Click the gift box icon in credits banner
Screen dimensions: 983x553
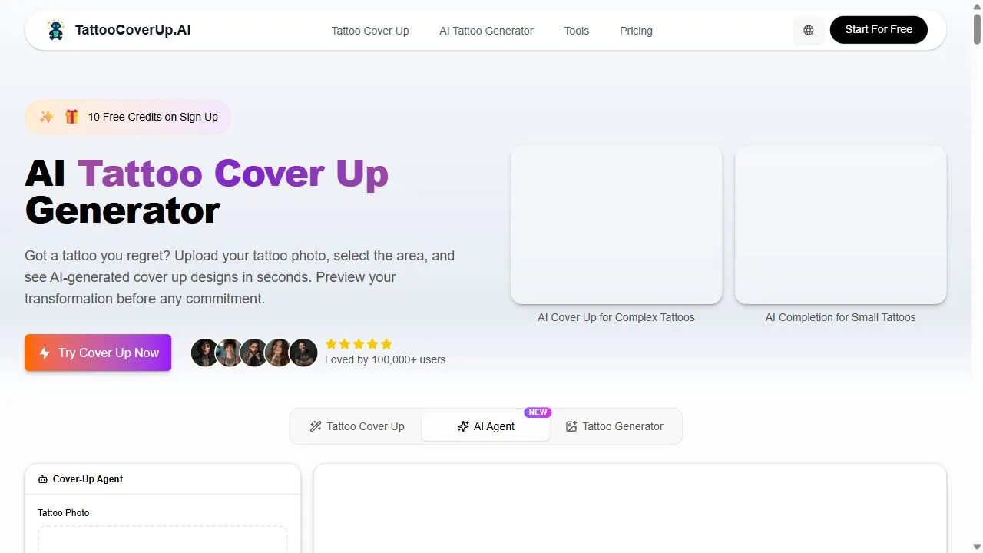tap(71, 117)
